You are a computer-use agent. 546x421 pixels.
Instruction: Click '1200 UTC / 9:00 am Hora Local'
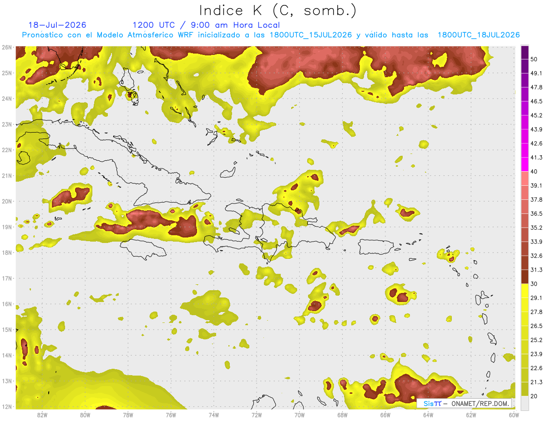point(206,25)
